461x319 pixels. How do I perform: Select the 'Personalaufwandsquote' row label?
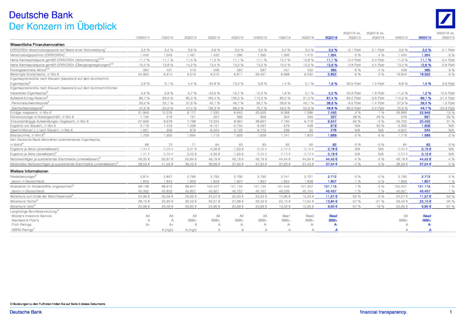pos(30,103)
